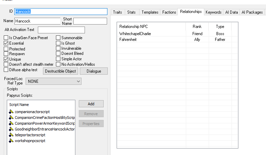Uncheck the Unique checkbox
Viewport: 266px width, 155px height.
(6, 59)
